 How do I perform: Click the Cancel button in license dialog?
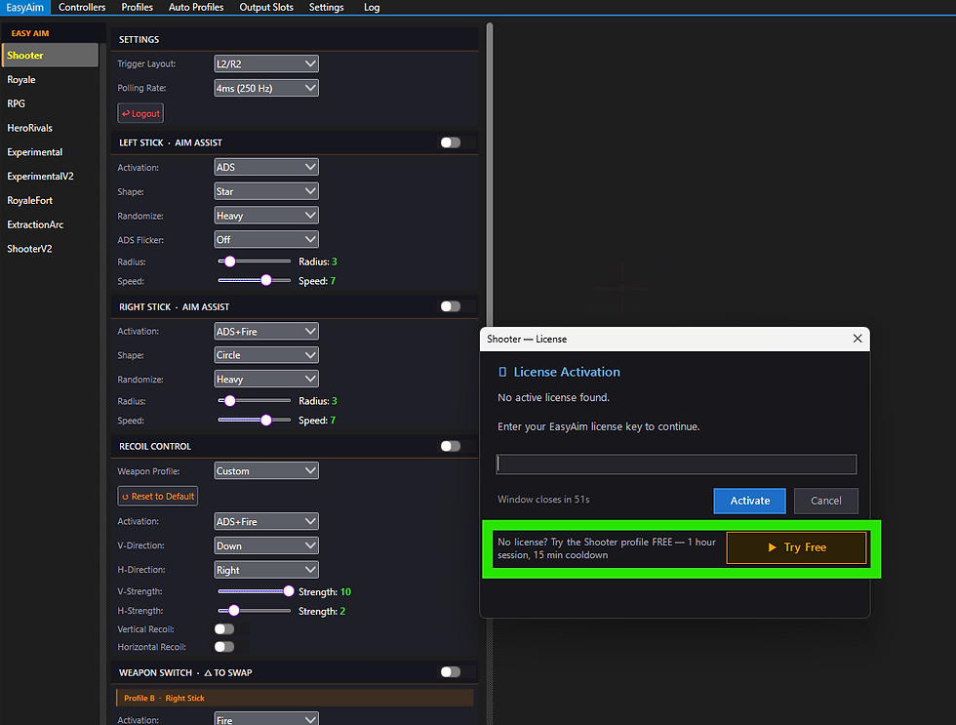point(825,501)
